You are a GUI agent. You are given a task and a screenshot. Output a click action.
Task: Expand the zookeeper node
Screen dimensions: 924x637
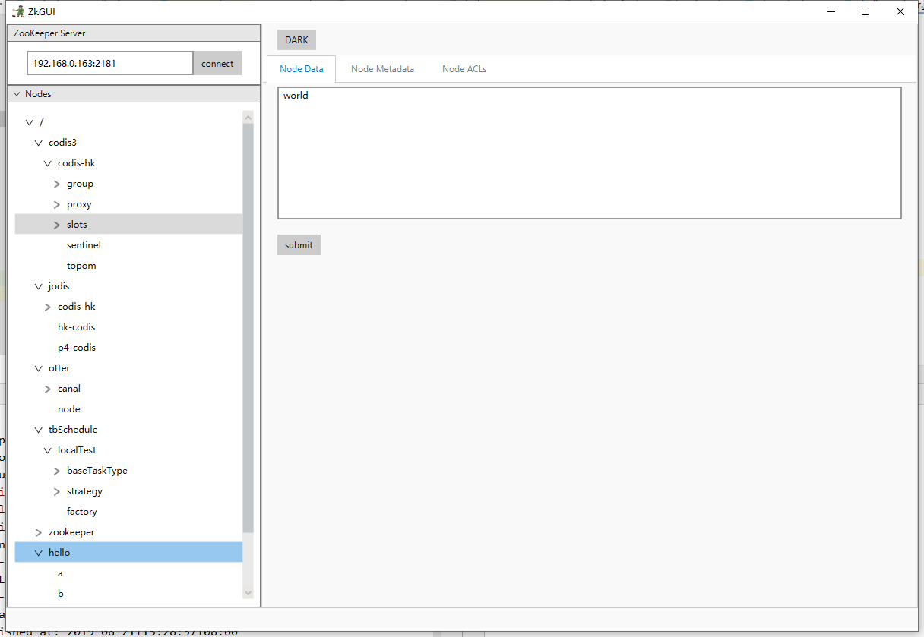coord(39,532)
